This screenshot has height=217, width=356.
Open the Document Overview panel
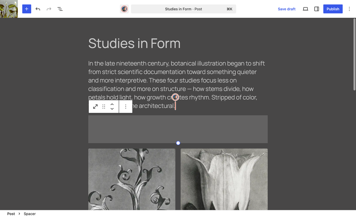pyautogui.click(x=60, y=9)
